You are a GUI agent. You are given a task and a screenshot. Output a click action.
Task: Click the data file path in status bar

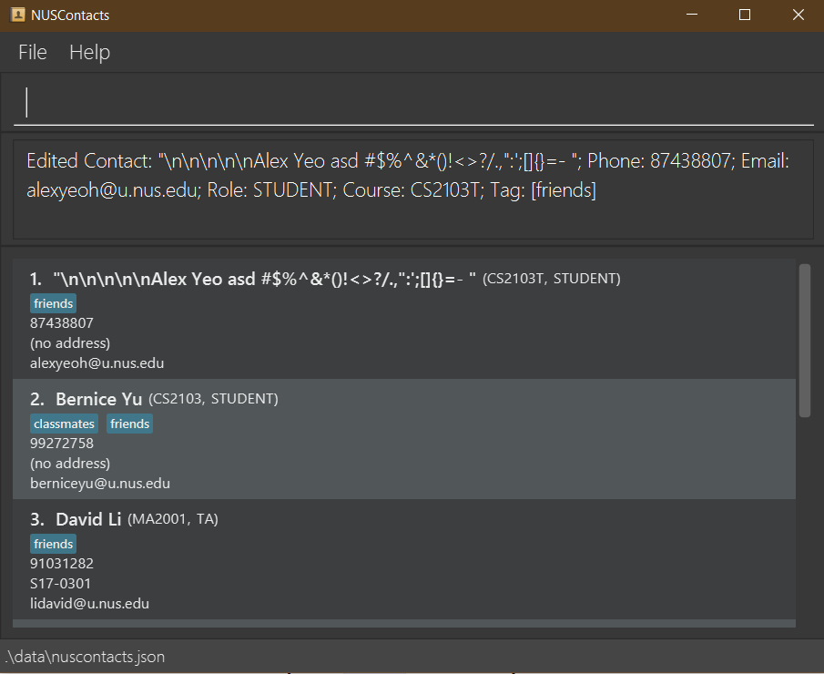86,657
